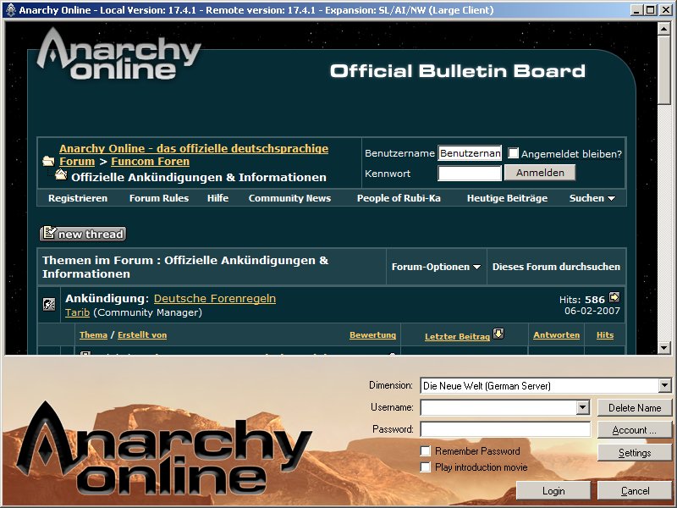
Task: Enable the Remember Password checkbox
Action: (x=426, y=451)
